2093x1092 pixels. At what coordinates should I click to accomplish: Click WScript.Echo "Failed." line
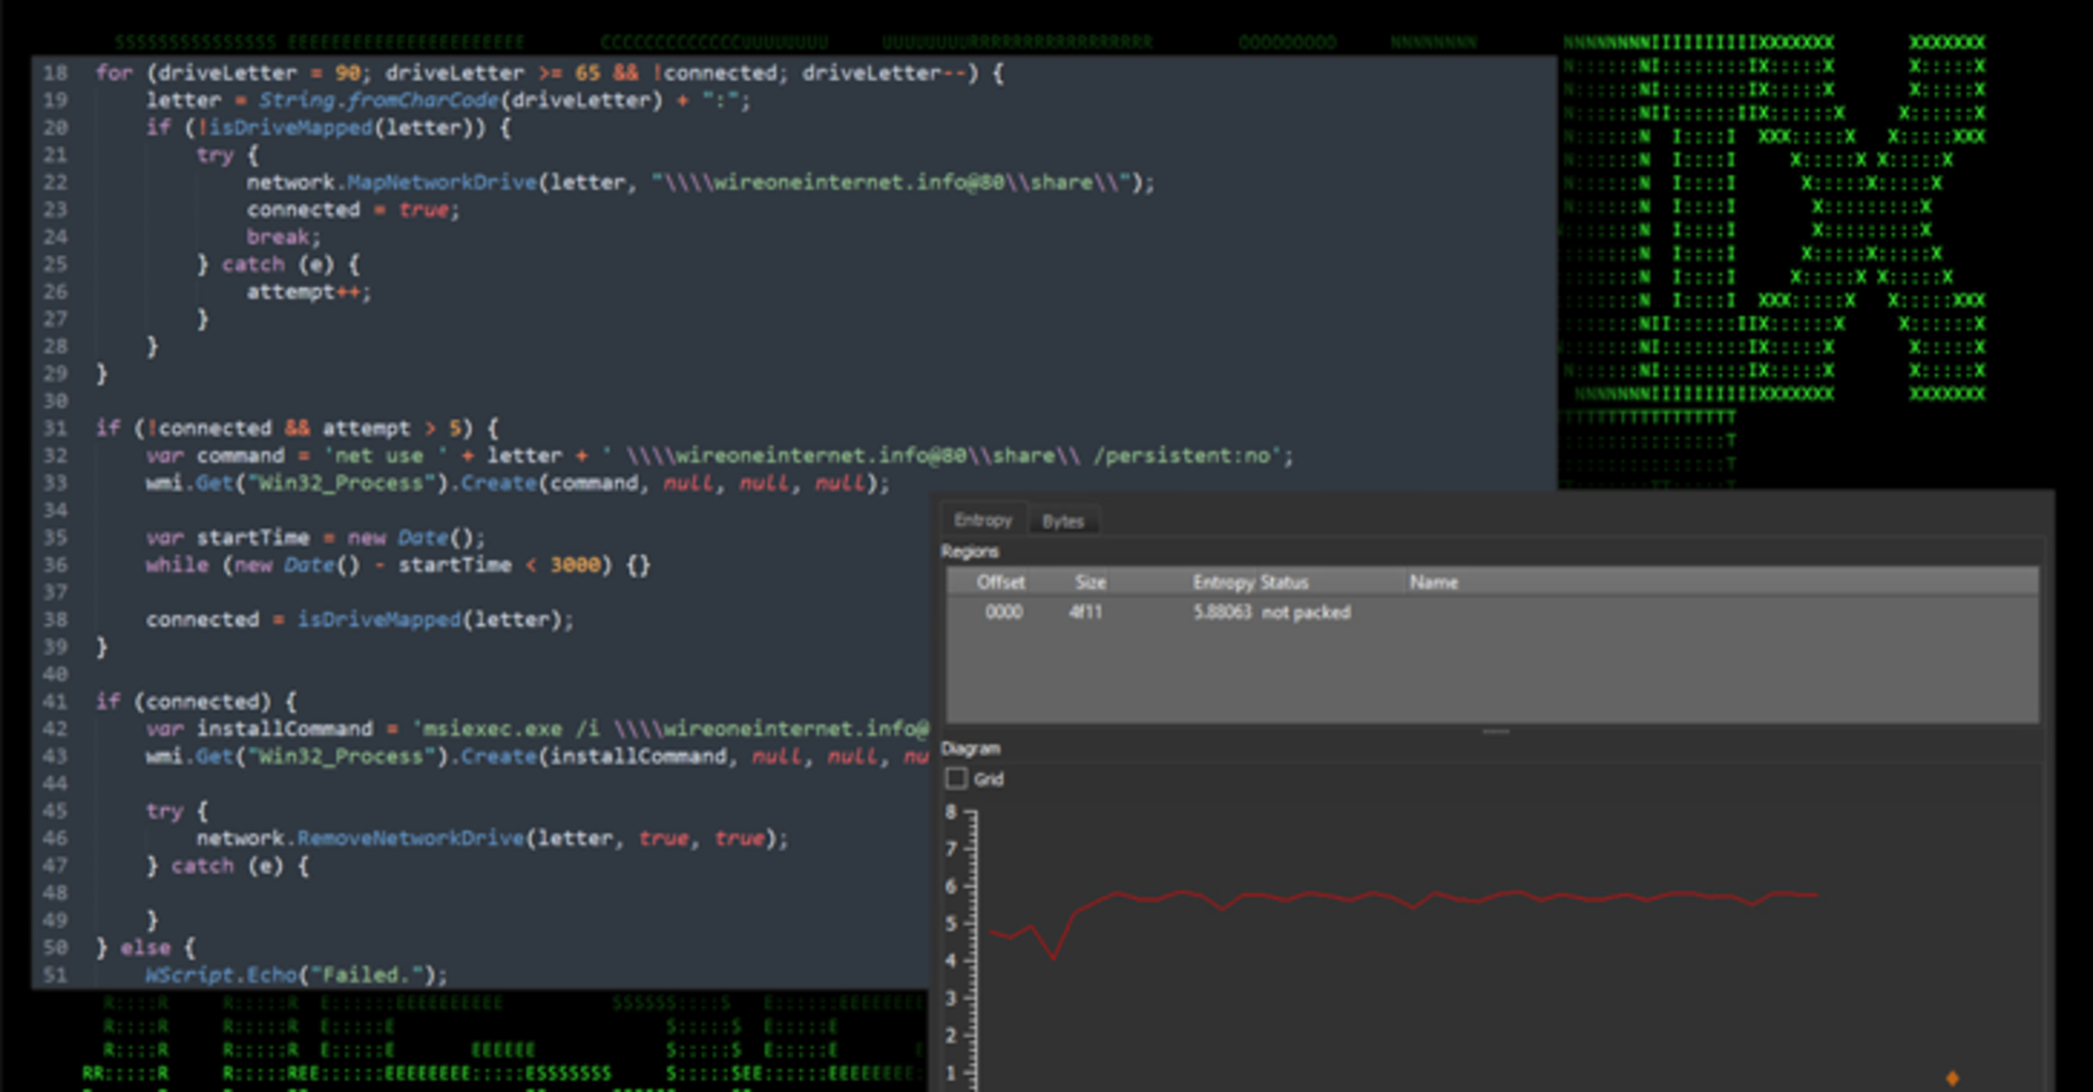point(296,975)
